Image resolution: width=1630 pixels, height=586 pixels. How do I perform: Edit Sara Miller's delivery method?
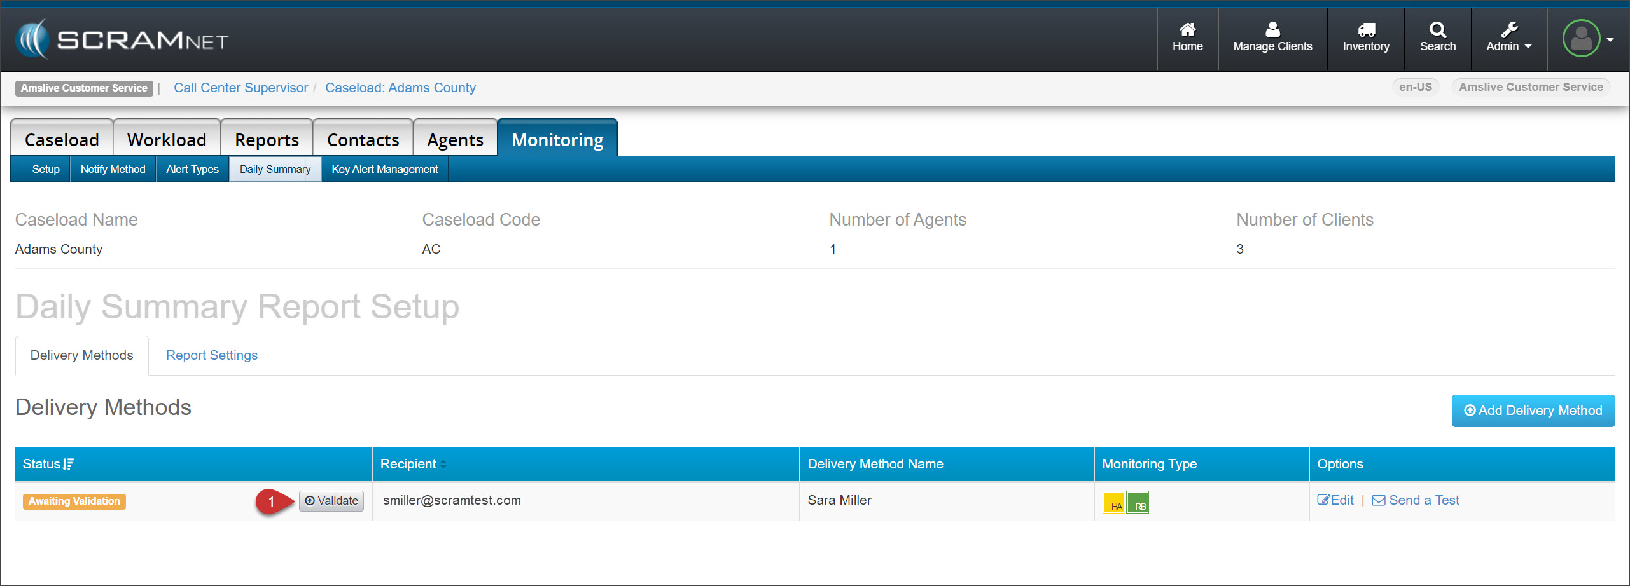(1335, 501)
